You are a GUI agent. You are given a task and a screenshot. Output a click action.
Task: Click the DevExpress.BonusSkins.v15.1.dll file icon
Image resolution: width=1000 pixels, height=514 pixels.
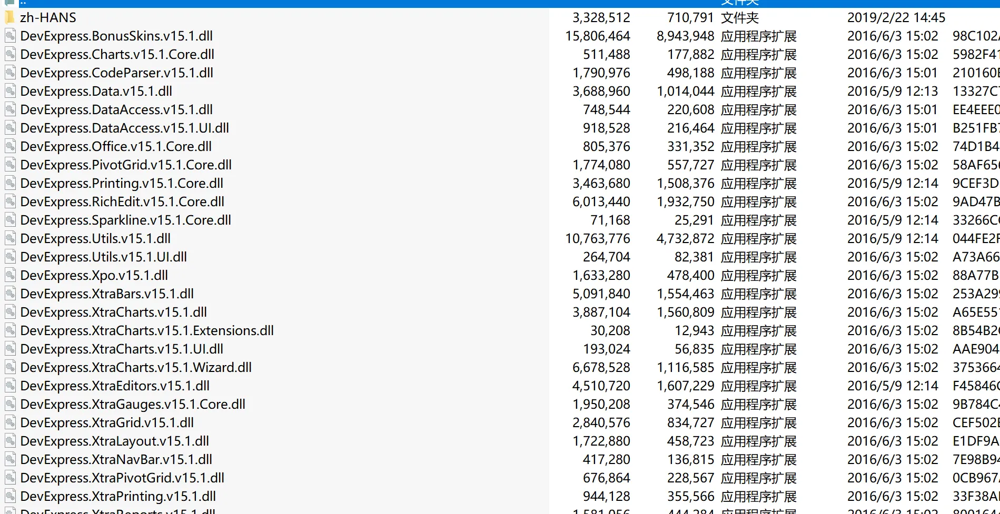point(10,36)
